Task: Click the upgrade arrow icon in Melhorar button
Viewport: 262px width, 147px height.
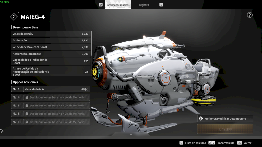Action: 201,119
